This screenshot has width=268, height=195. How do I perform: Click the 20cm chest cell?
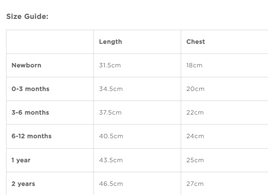[195, 89]
